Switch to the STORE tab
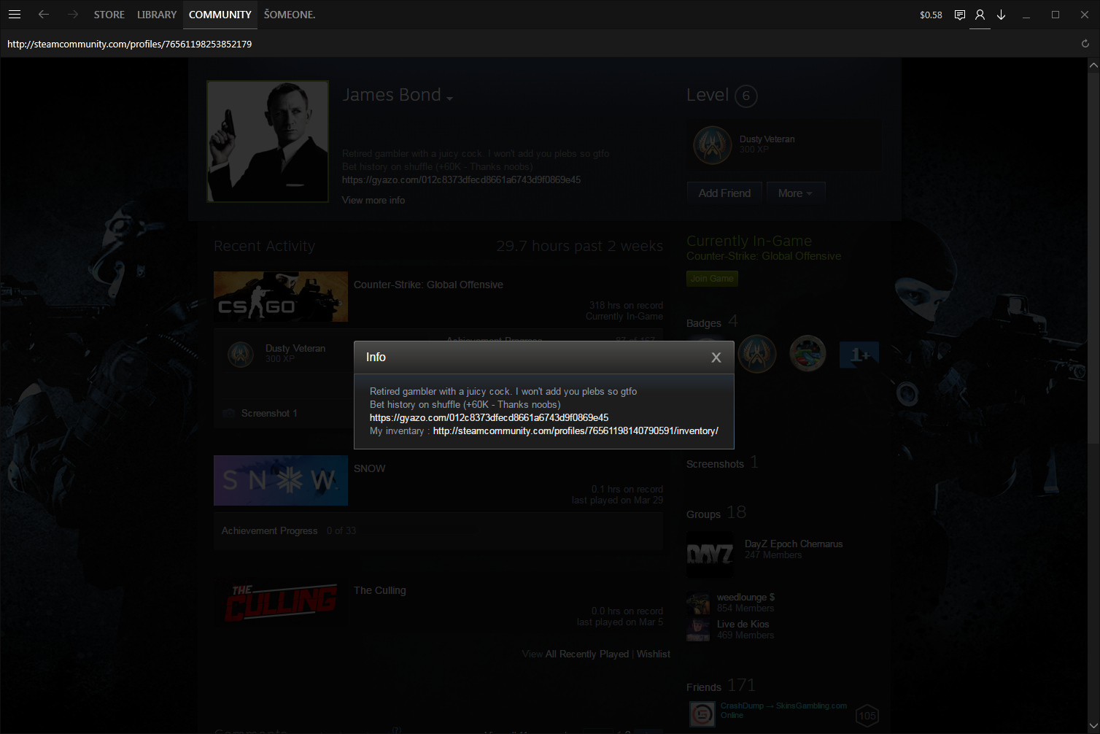 [109, 15]
